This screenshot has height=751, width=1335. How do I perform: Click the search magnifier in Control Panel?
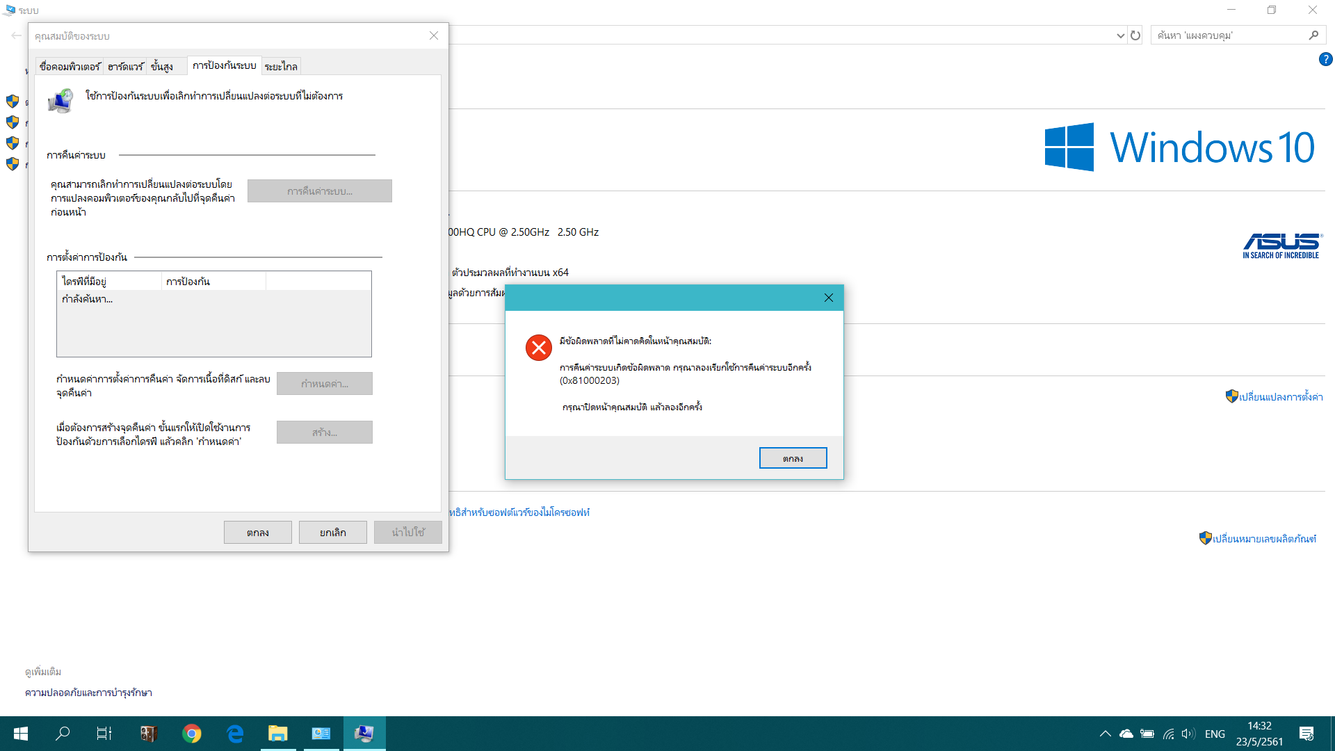(x=1313, y=35)
